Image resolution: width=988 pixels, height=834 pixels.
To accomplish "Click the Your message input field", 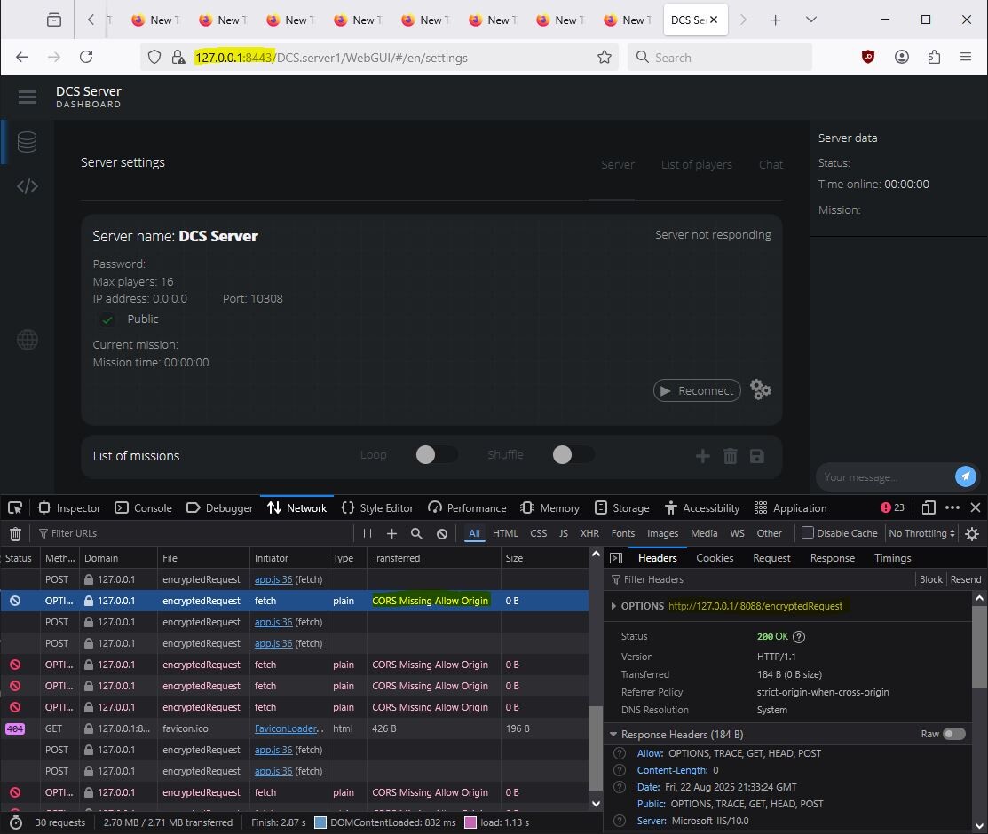I will click(885, 476).
